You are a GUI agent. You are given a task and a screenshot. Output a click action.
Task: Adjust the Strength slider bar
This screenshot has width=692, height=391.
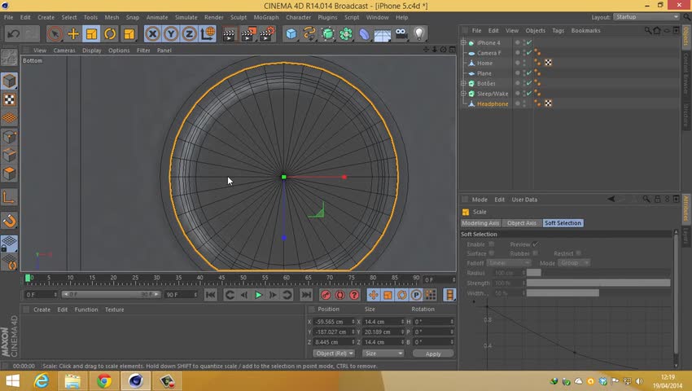click(598, 283)
